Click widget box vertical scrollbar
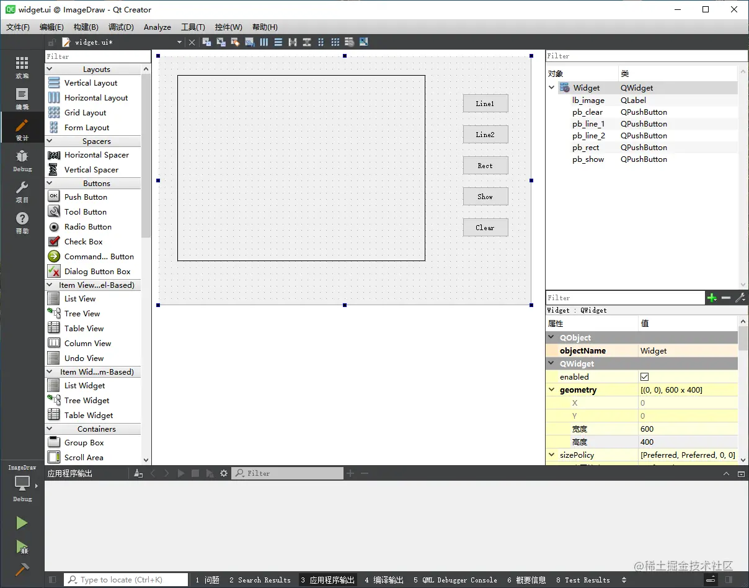The image size is (749, 588). (146, 155)
